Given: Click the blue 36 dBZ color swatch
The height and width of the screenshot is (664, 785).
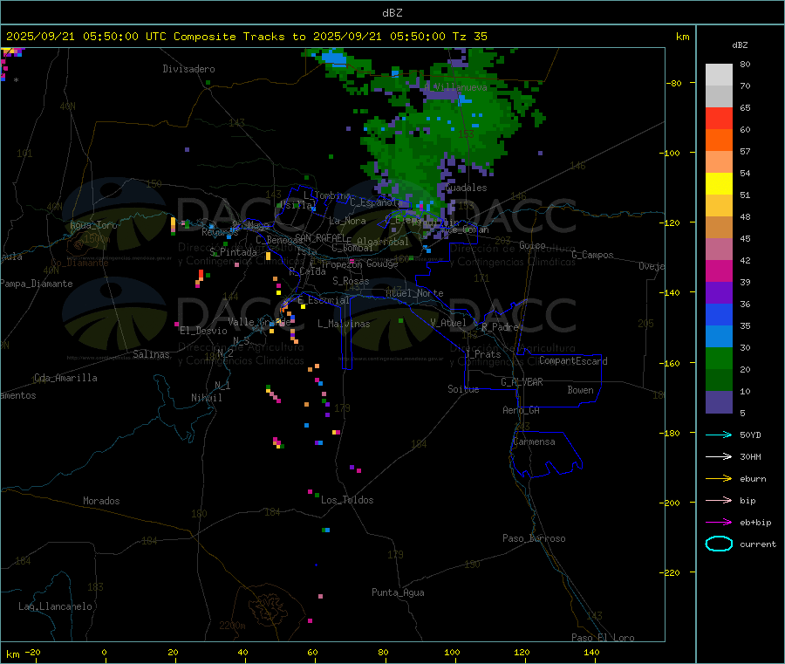Looking at the screenshot, I should [x=719, y=314].
